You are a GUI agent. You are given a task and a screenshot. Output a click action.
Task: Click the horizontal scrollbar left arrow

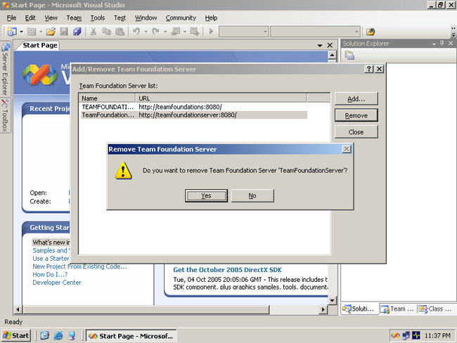click(18, 309)
